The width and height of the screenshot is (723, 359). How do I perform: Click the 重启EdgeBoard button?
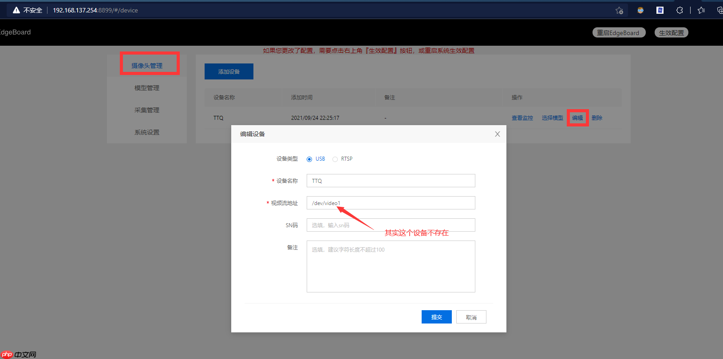click(619, 32)
